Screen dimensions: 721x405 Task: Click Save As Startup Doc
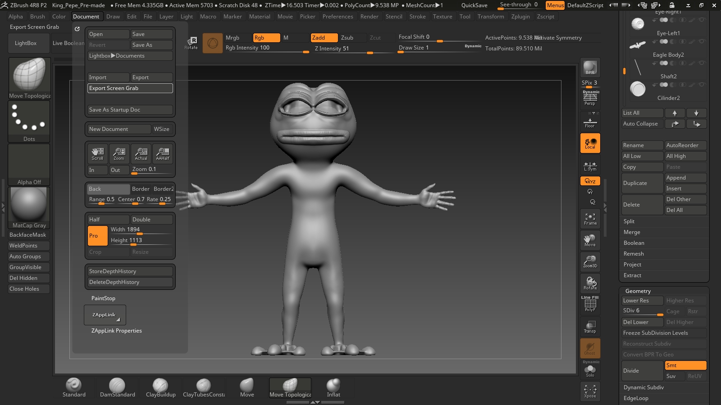(x=130, y=110)
